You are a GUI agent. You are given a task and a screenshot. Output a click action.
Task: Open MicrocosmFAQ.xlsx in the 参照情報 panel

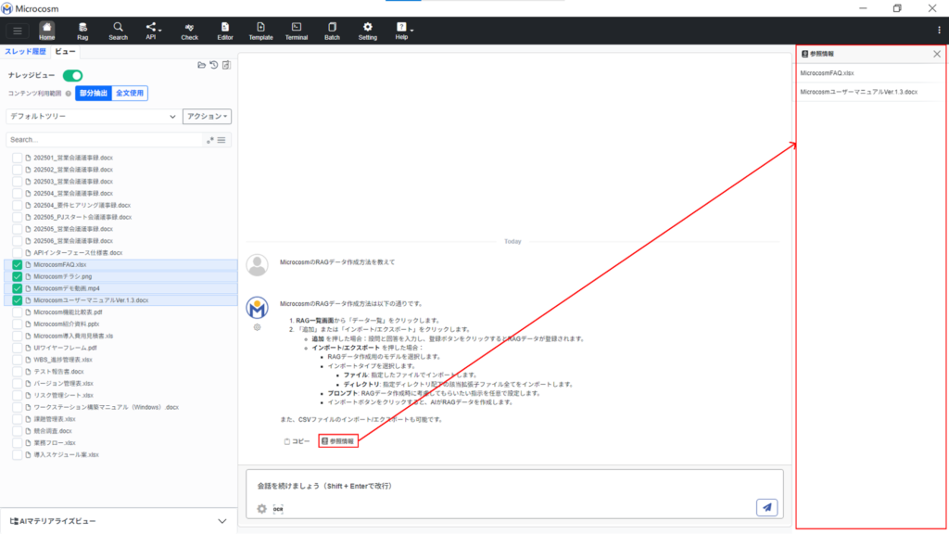point(827,73)
